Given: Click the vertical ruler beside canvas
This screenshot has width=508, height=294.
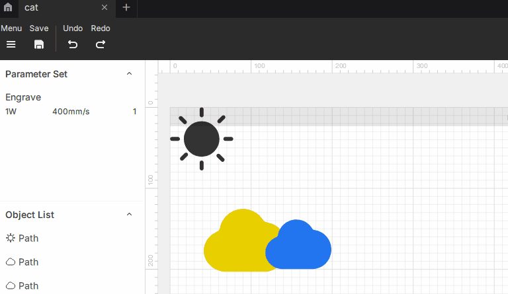Looking at the screenshot, I should click(x=151, y=198).
